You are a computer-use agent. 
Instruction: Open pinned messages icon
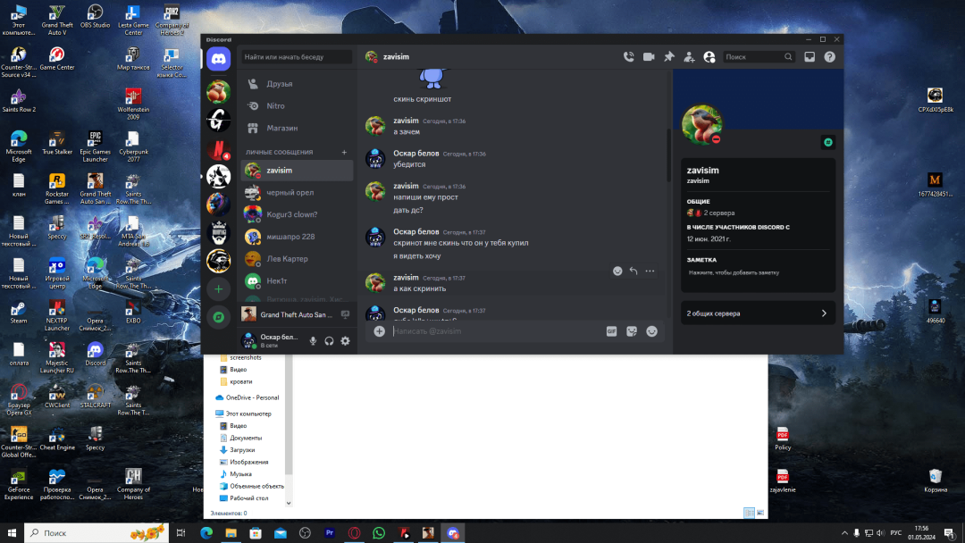coord(669,56)
